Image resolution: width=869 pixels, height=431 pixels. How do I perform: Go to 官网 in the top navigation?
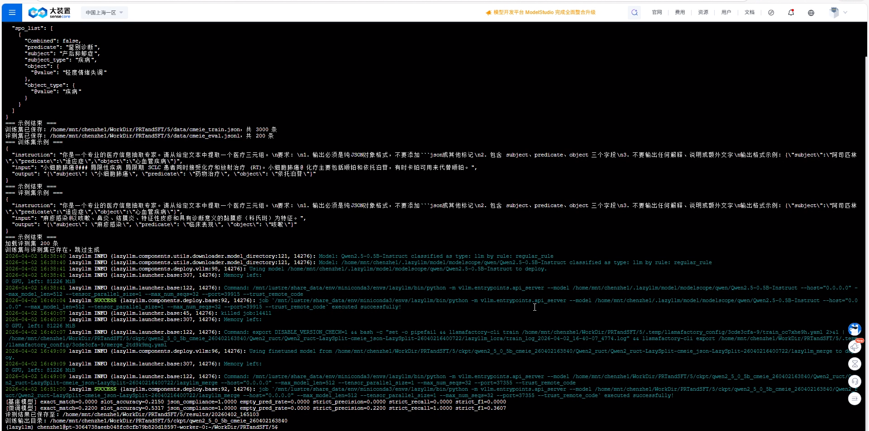[x=657, y=13]
